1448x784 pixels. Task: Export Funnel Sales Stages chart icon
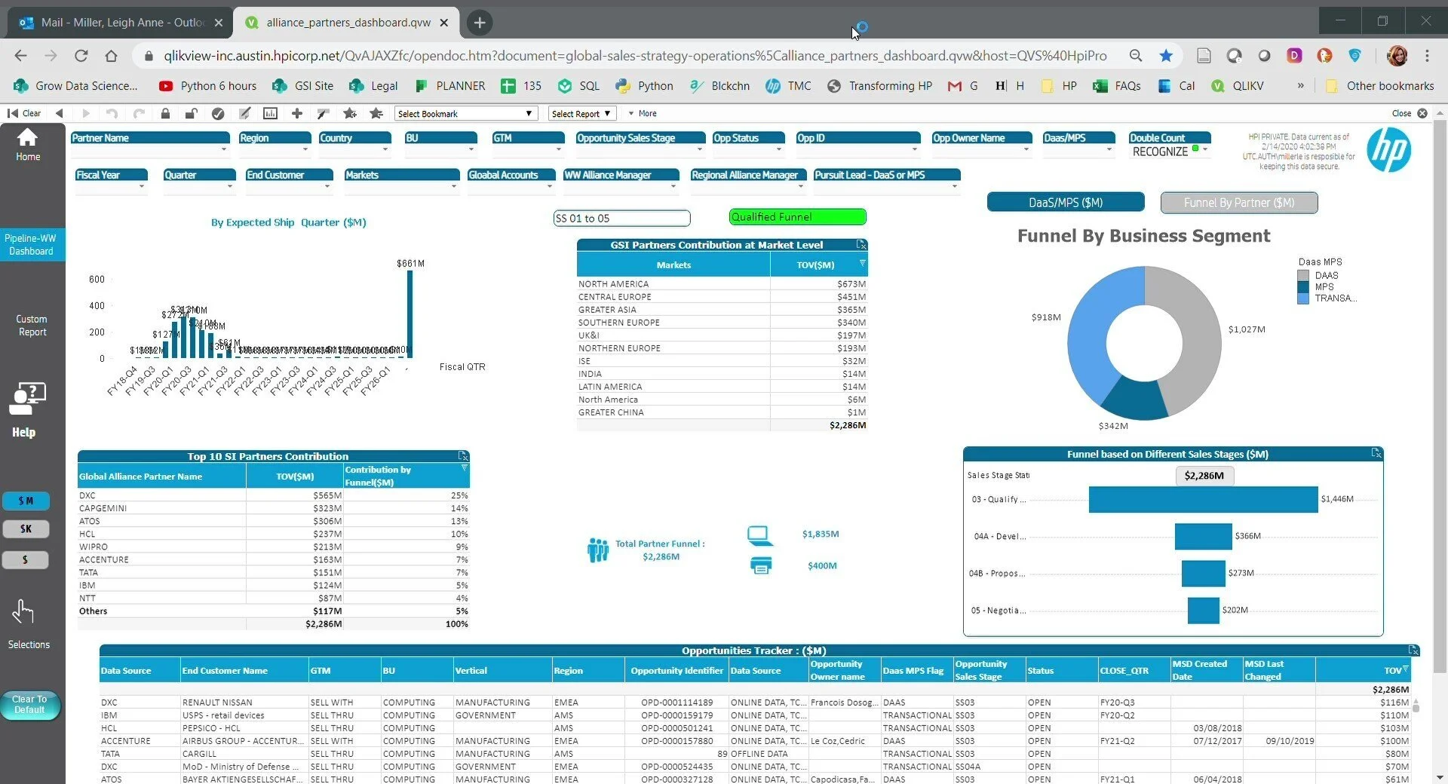point(1376,453)
